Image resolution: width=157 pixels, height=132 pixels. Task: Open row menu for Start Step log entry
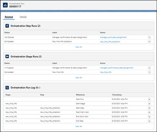[x=149, y=108]
